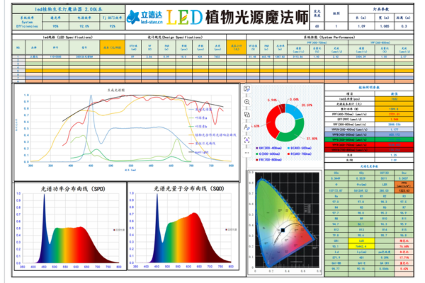The height and width of the screenshot is (283, 425).
Task: Click the 'led植物生长灯魔法器 2.0版本' title cell
Action: point(68,9)
